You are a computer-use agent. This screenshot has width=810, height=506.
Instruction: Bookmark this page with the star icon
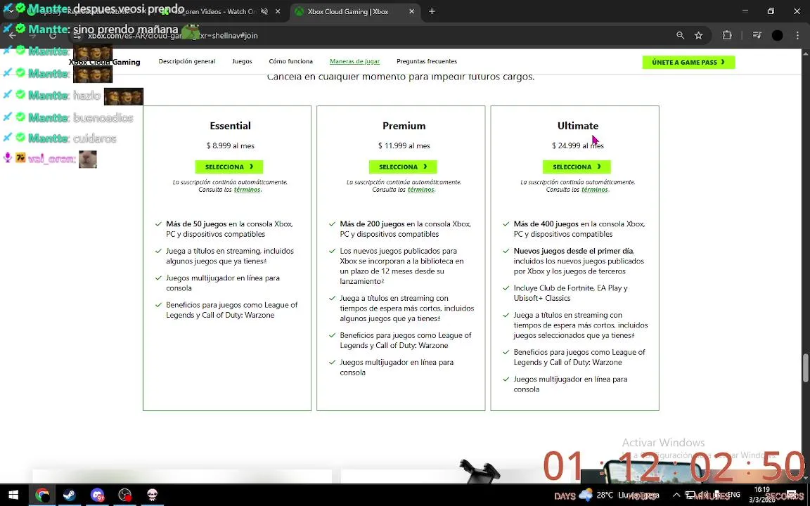[698, 36]
